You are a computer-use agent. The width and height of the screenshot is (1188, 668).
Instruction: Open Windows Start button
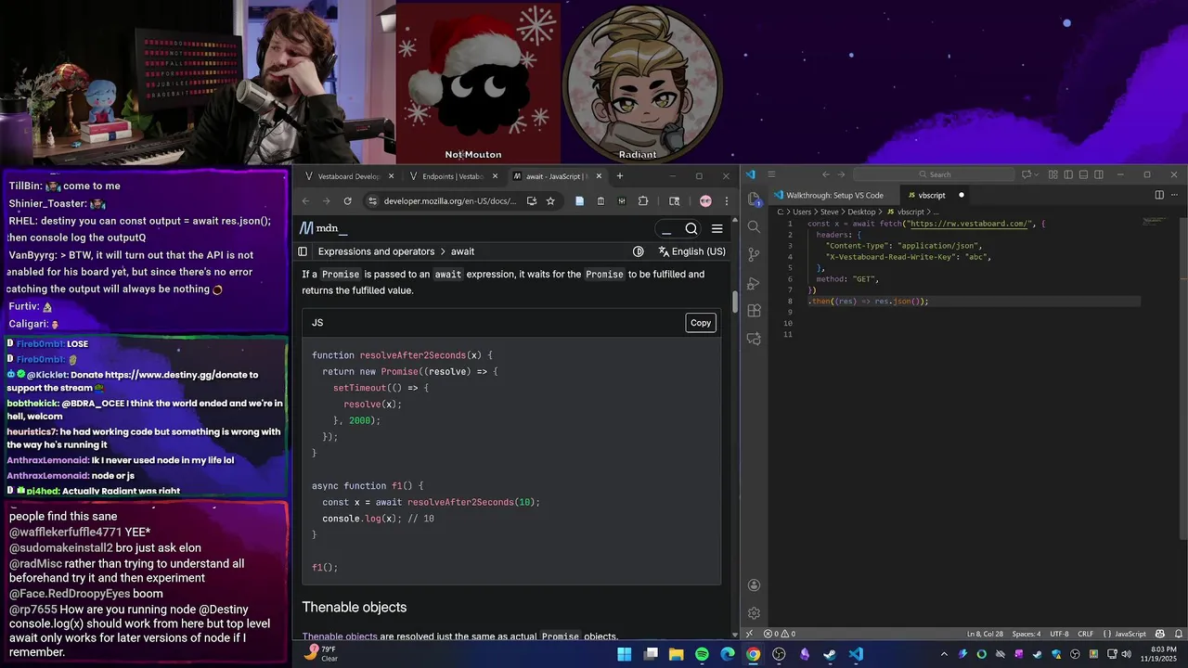point(625,654)
